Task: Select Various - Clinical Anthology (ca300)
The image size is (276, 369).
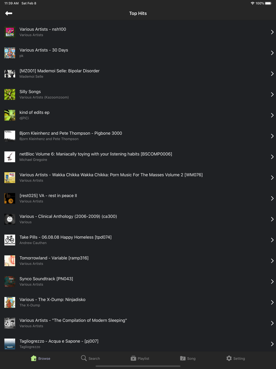Action: point(138,219)
